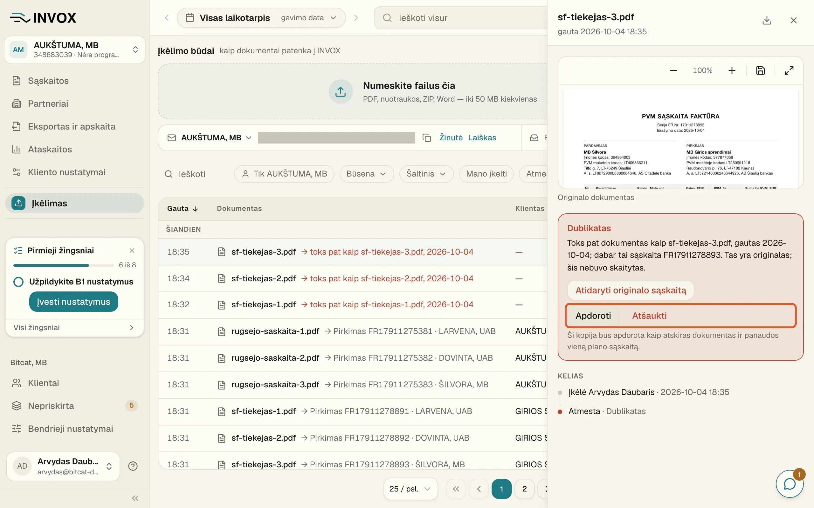The image size is (814, 508).
Task: Click the save icon in preview toolbar
Action: pos(761,70)
